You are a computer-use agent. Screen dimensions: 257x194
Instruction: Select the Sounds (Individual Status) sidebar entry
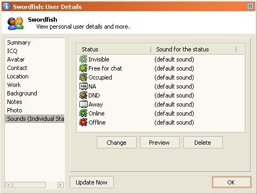(35, 119)
